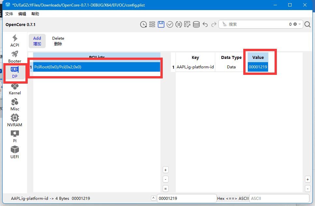
Task: Click the database stack toolbar icon
Action: click(196, 24)
